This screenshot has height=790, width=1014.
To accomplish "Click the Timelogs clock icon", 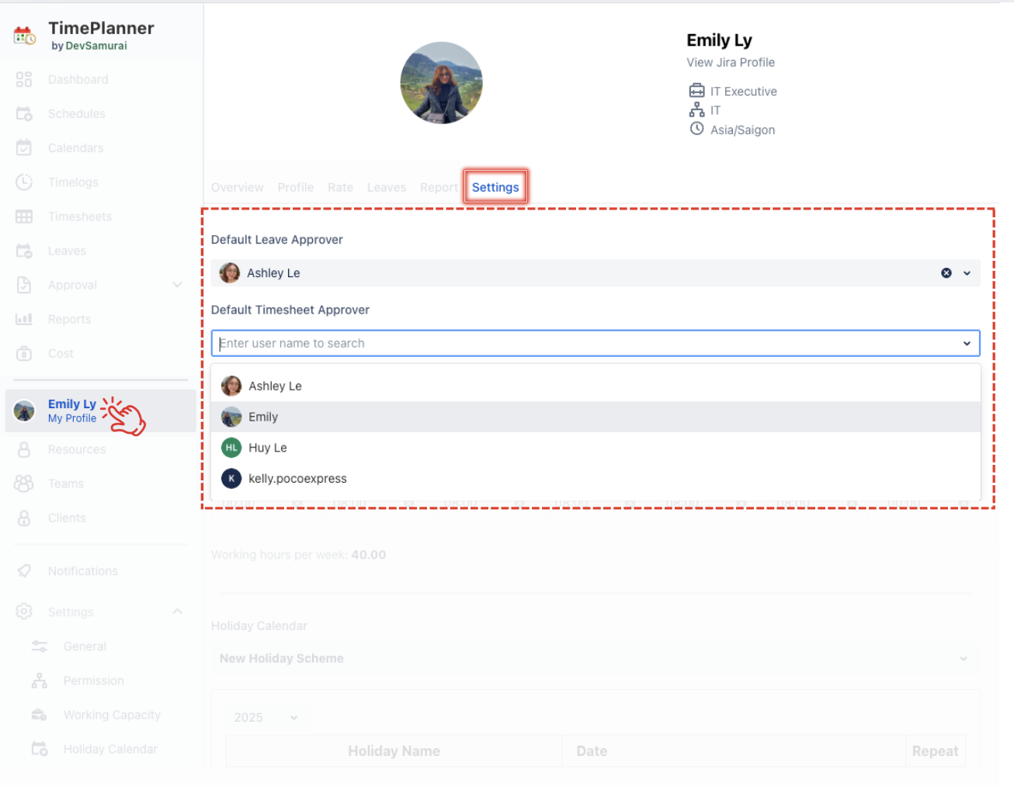I will click(x=24, y=182).
